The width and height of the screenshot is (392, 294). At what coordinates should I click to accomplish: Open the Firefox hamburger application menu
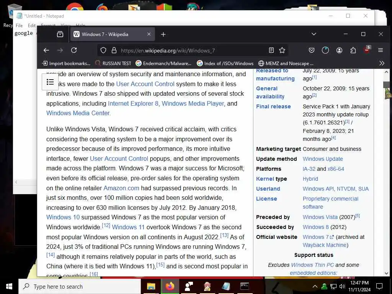tap(381, 50)
